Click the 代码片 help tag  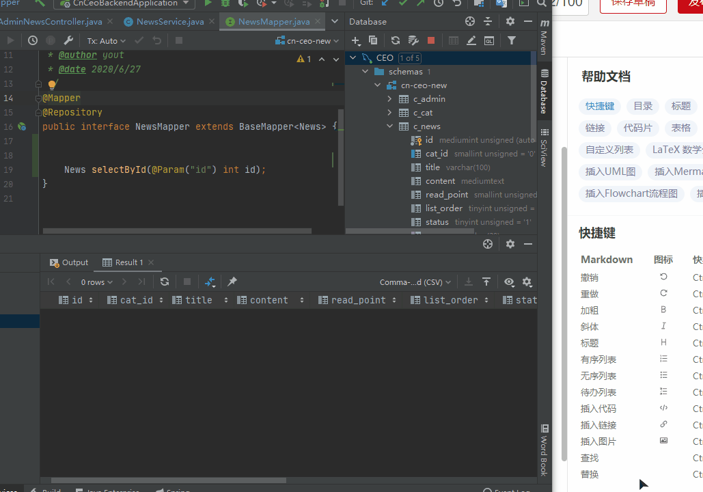pyautogui.click(x=638, y=128)
